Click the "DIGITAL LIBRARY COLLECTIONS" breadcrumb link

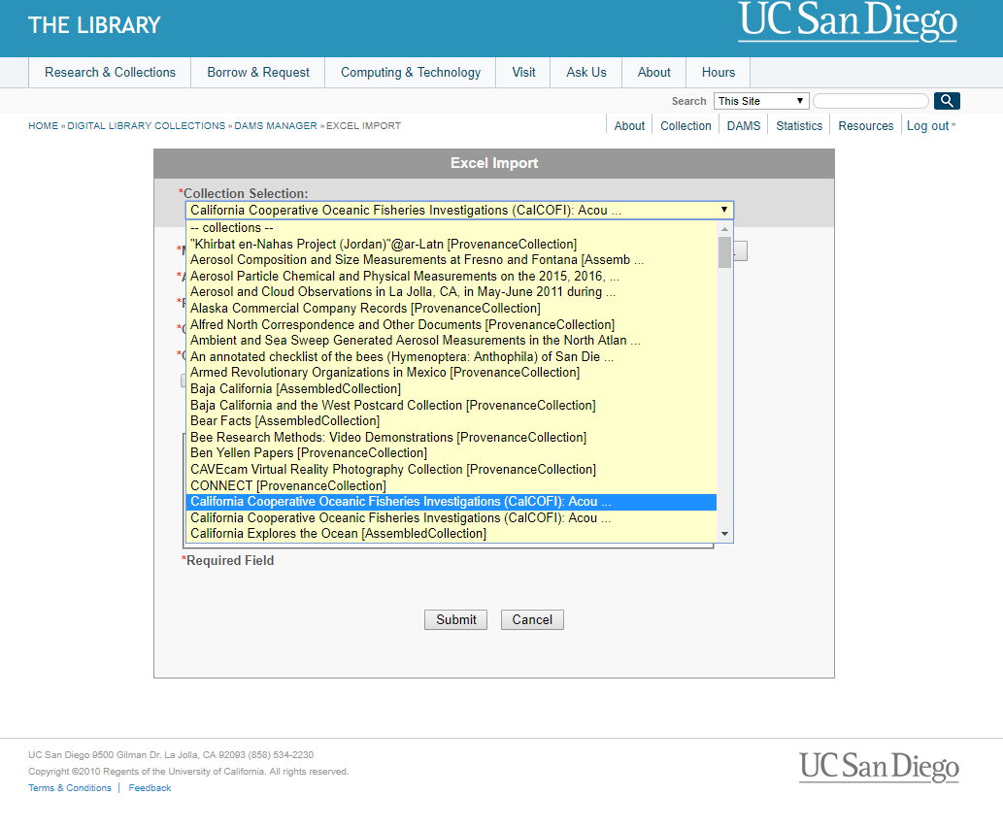(x=146, y=125)
